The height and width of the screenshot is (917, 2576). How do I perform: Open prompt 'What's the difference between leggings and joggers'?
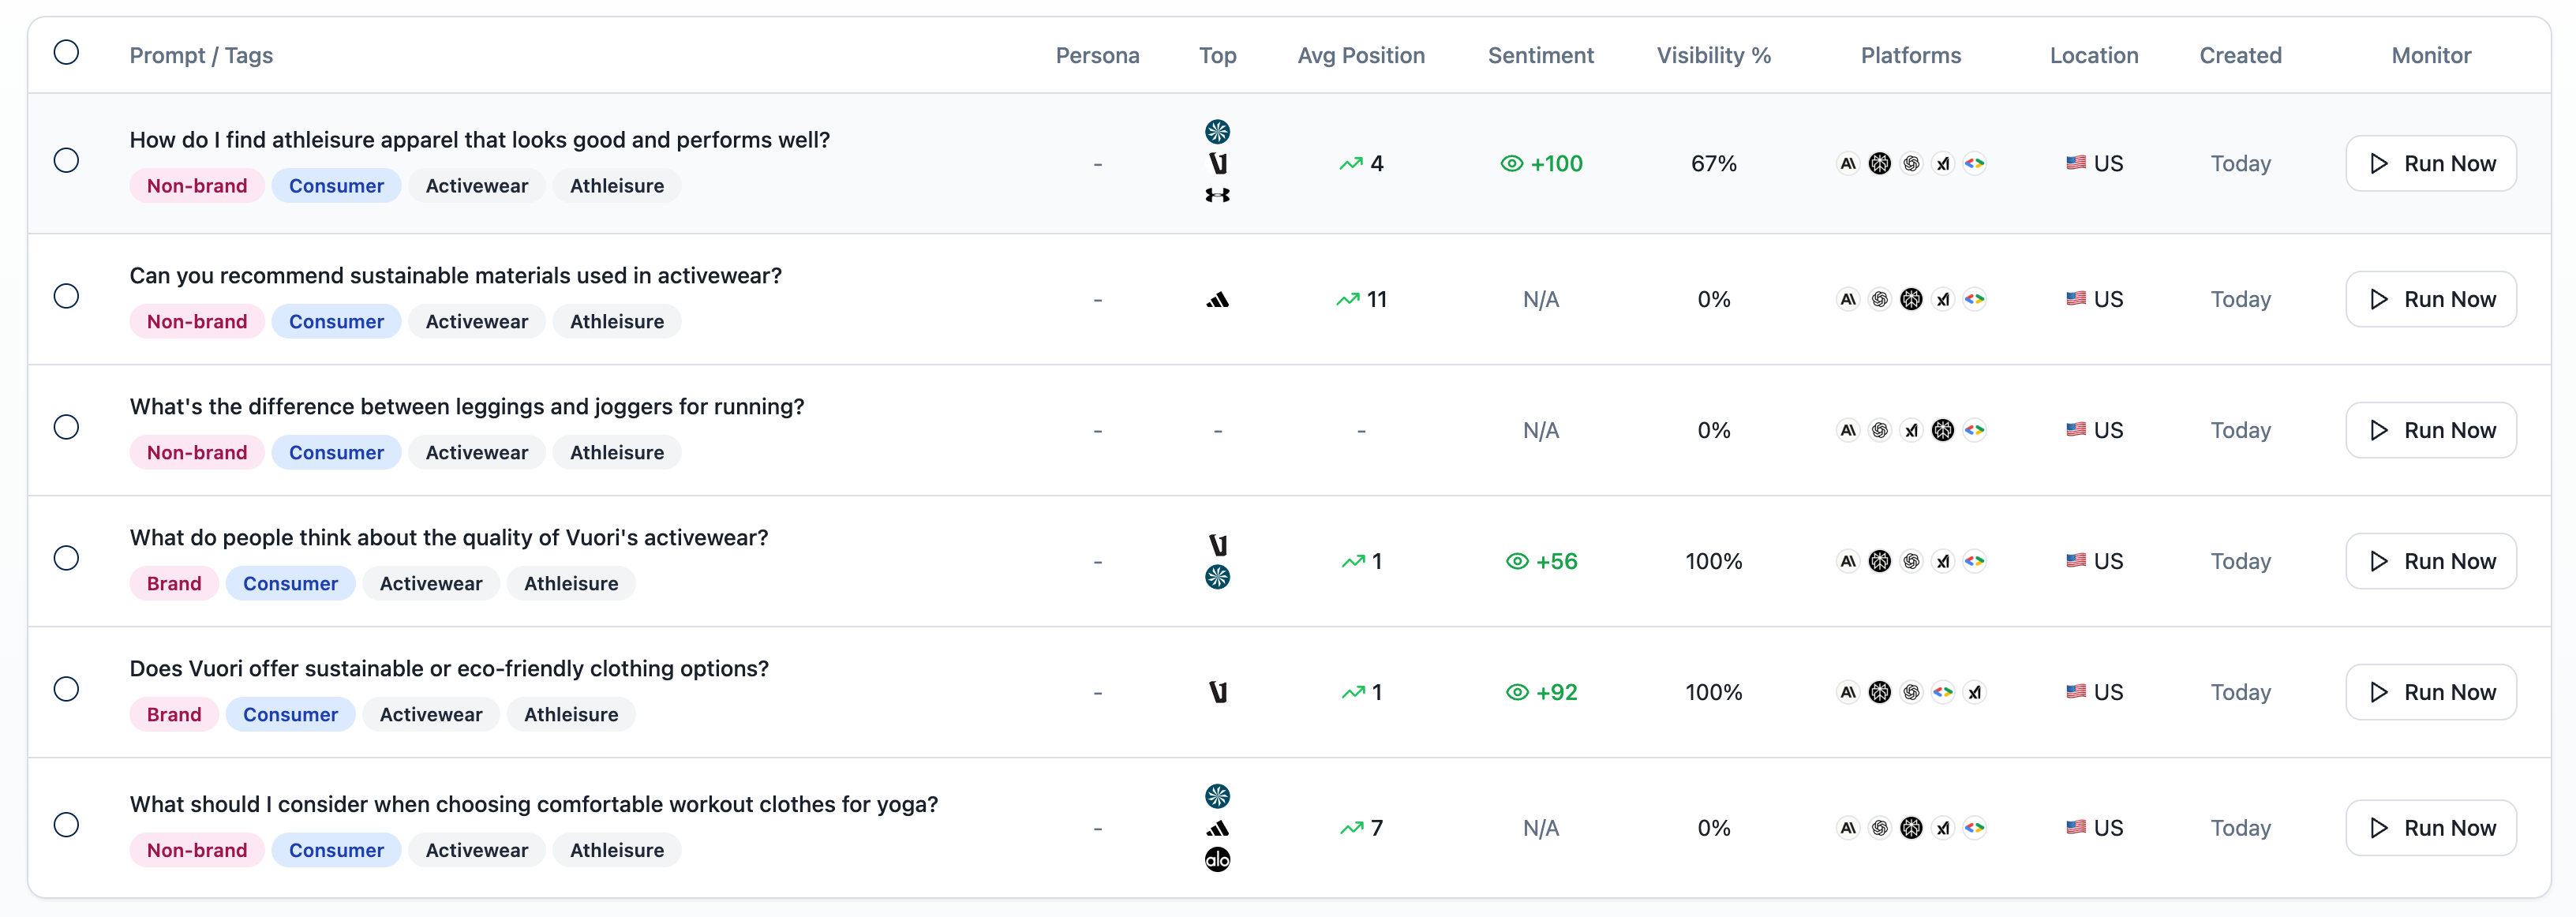pyautogui.click(x=466, y=406)
